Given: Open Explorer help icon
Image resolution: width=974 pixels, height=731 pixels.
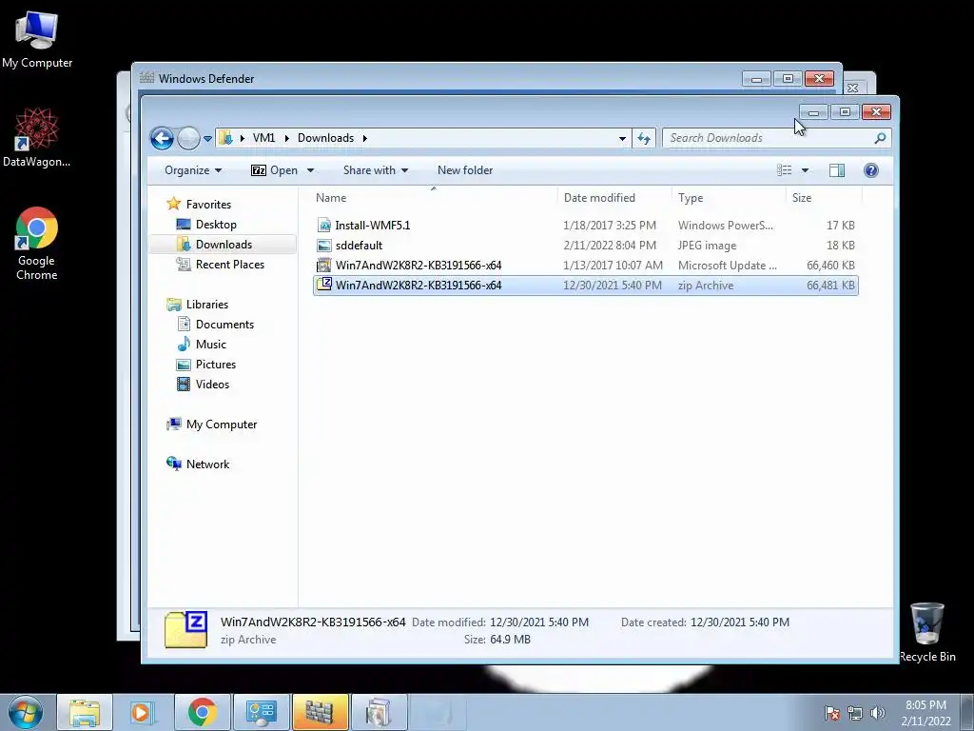Looking at the screenshot, I should pos(871,170).
